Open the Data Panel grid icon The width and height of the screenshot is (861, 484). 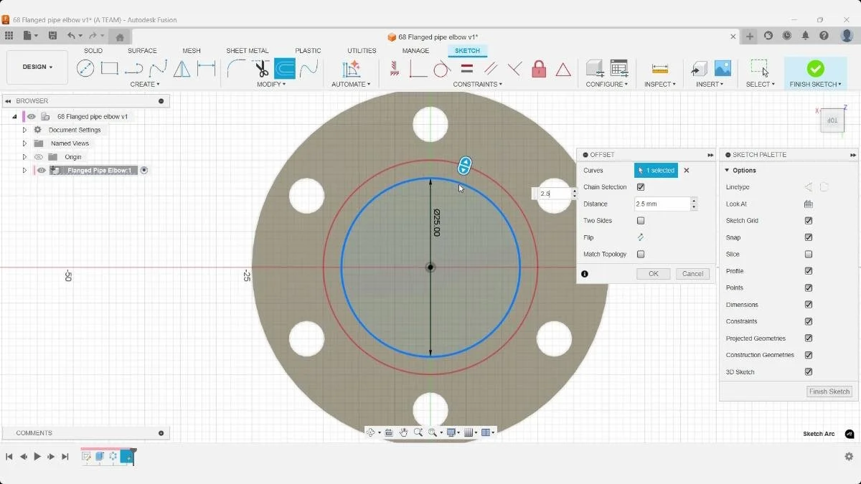(9, 36)
